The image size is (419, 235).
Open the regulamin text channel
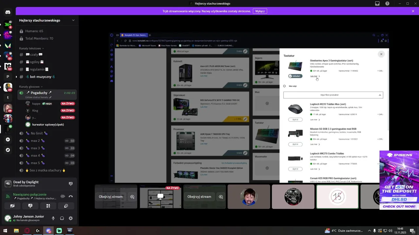pyautogui.click(x=47, y=69)
